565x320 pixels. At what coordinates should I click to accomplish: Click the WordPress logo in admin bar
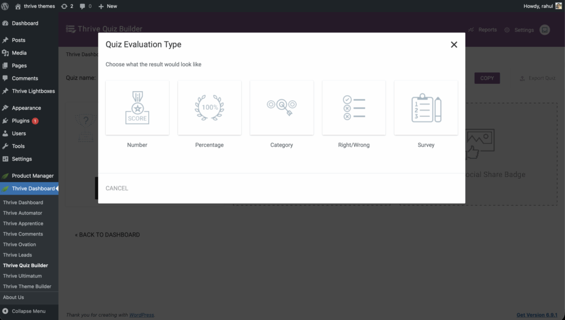(6, 6)
